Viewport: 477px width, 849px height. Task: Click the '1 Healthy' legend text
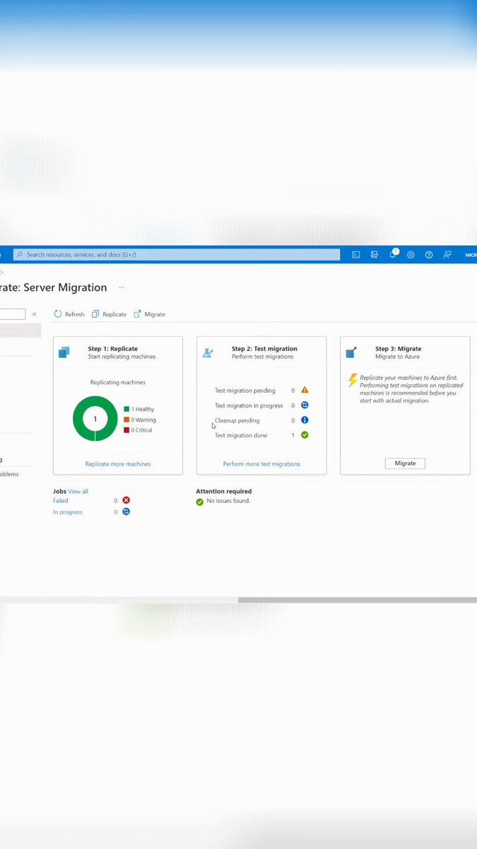click(143, 409)
